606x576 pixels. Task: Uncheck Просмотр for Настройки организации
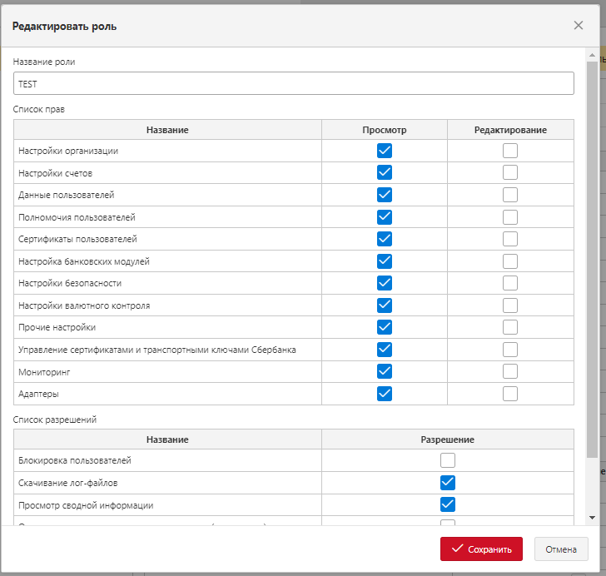385,151
